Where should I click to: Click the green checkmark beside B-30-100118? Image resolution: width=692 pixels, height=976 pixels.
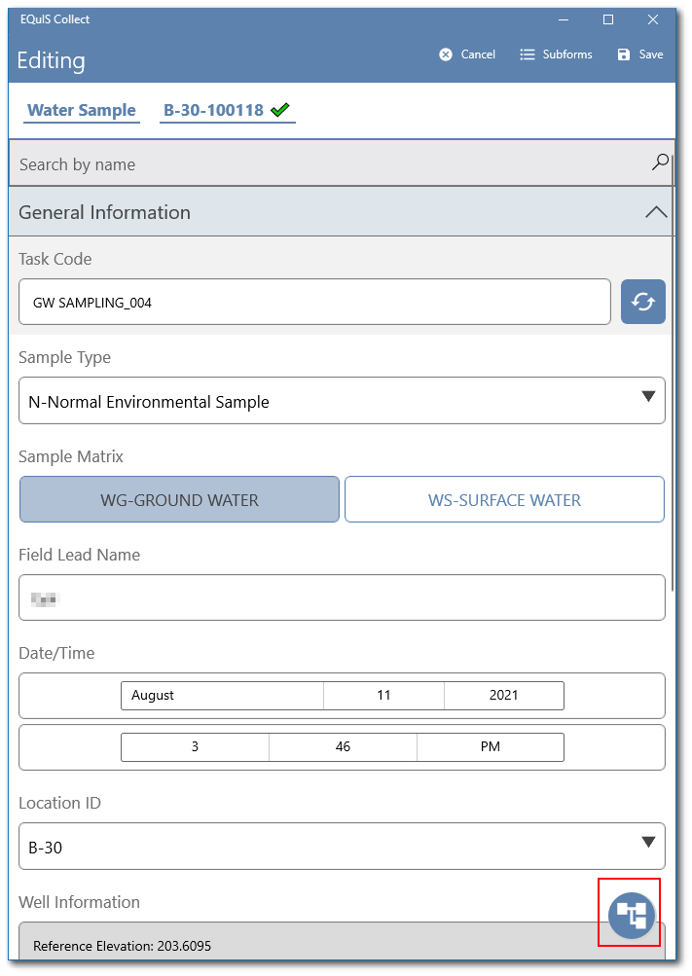tap(280, 110)
